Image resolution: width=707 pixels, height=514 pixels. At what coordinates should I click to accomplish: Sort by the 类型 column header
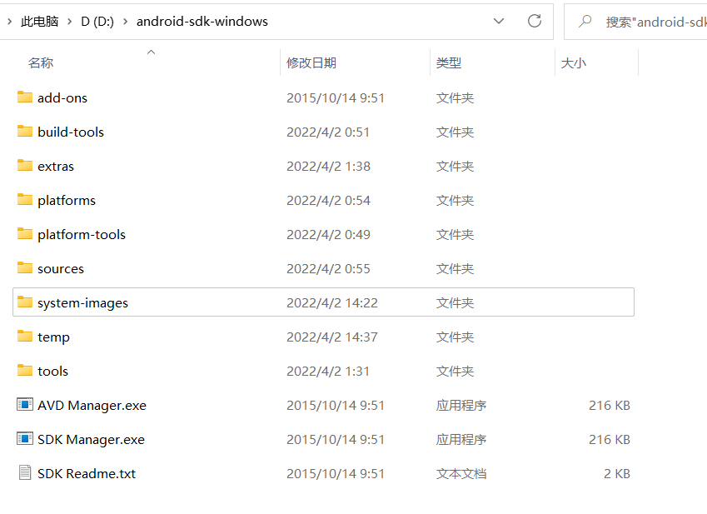click(x=449, y=62)
